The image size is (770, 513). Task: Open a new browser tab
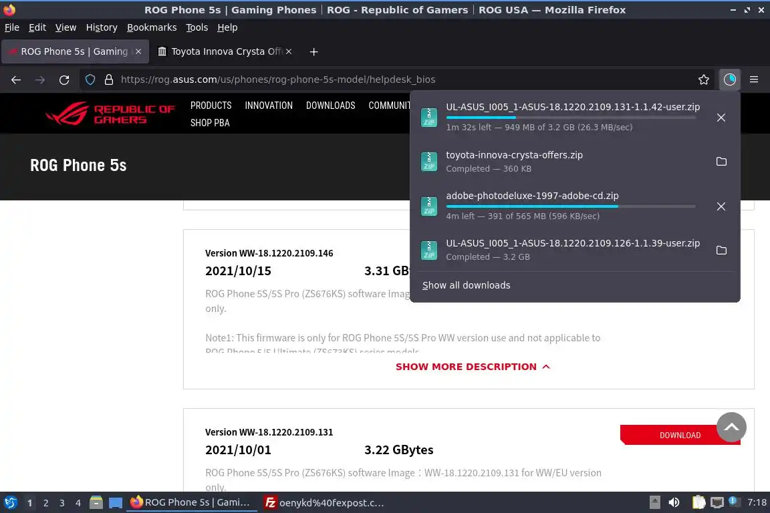click(313, 51)
